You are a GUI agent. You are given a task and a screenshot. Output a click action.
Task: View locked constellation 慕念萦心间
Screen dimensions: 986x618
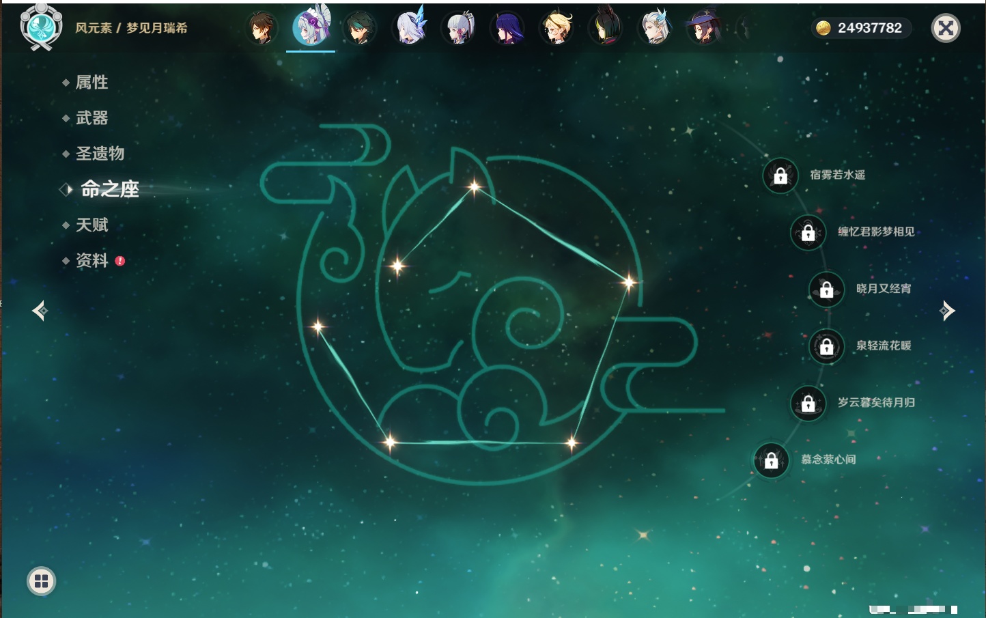click(x=772, y=460)
